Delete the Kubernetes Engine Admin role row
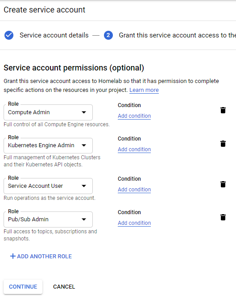The width and height of the screenshot is (236, 298). click(x=223, y=144)
